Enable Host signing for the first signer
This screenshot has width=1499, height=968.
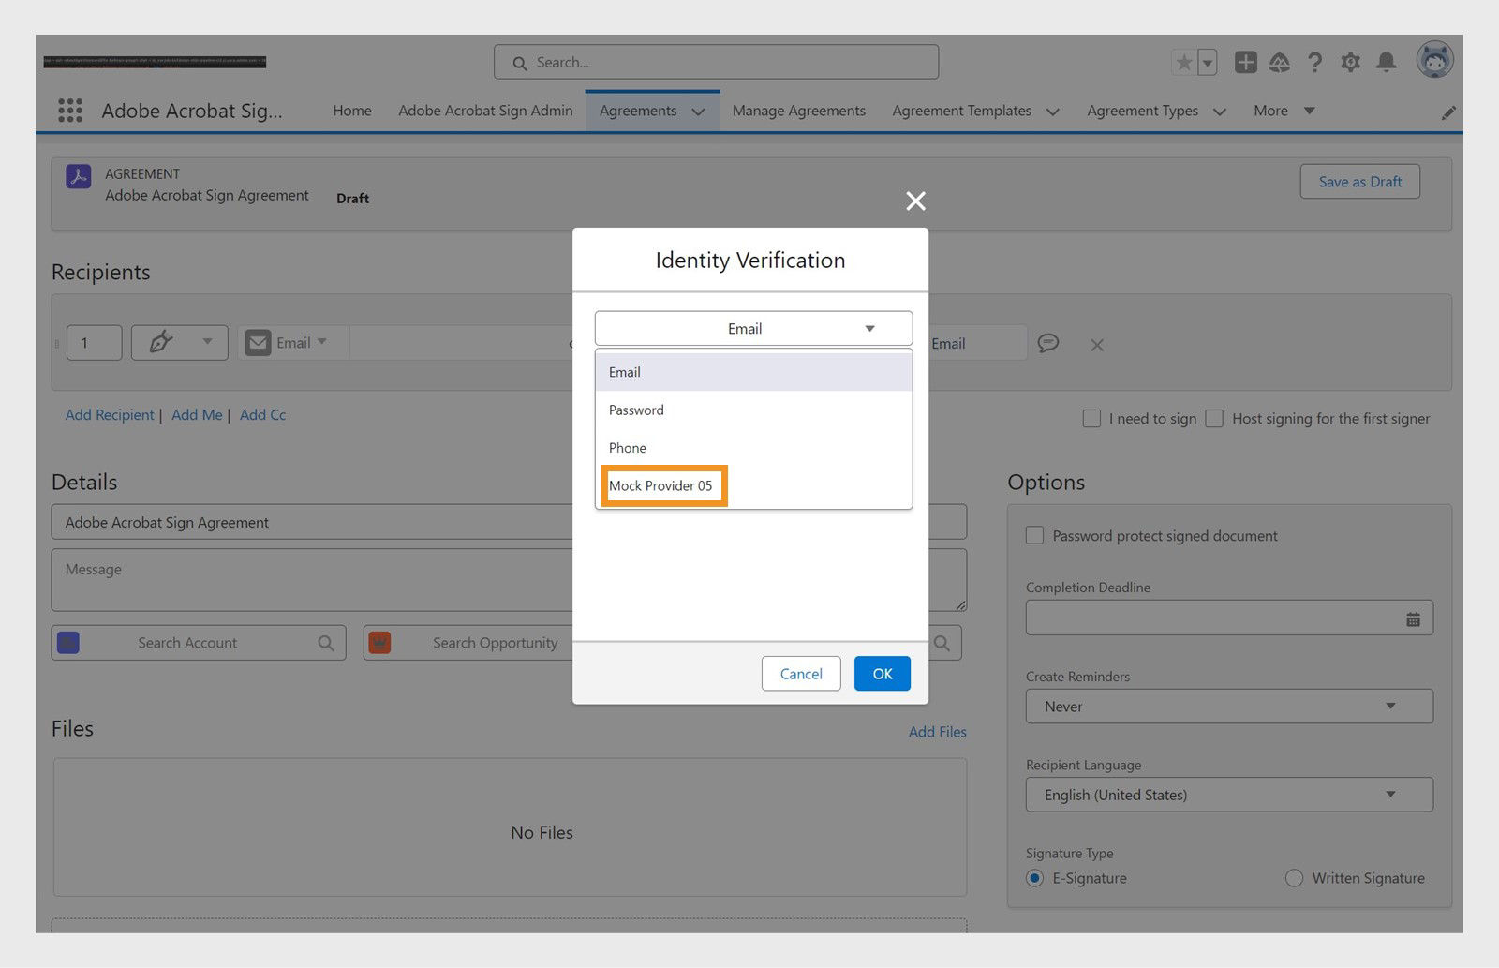(1214, 419)
